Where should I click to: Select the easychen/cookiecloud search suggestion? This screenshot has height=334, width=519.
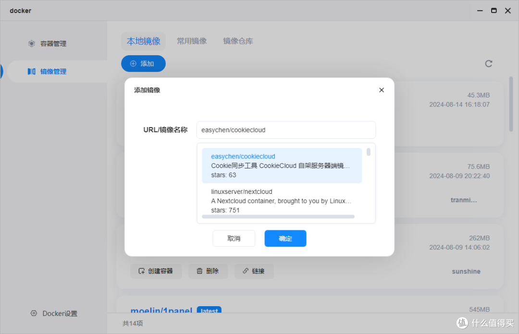(x=282, y=166)
